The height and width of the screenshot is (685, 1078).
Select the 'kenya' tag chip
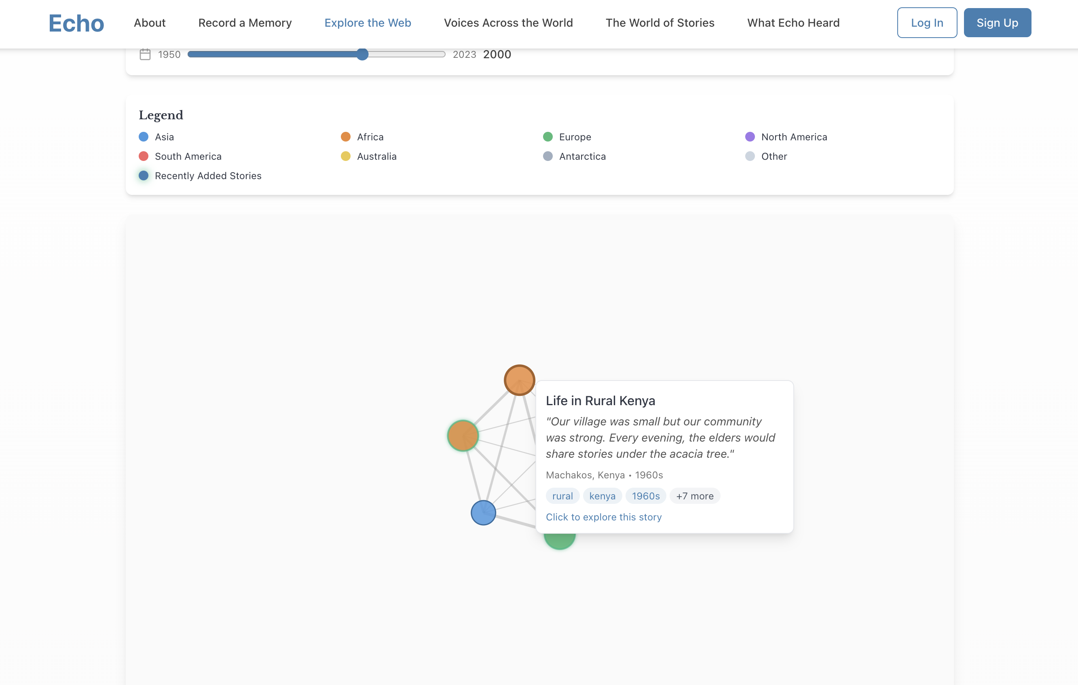[x=602, y=496]
